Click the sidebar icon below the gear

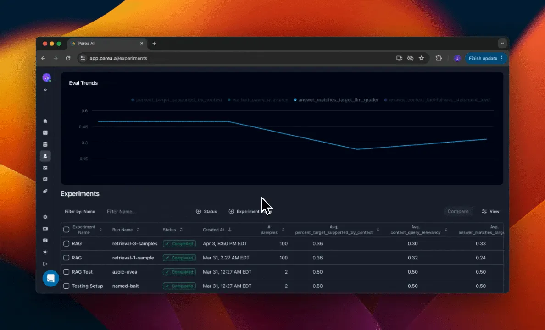pyautogui.click(x=45, y=229)
